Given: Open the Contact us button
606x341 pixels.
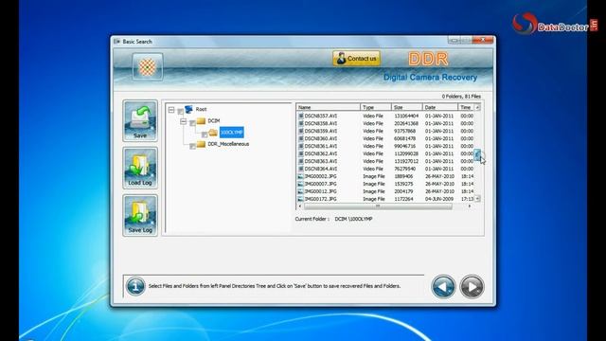Looking at the screenshot, I should (x=356, y=59).
